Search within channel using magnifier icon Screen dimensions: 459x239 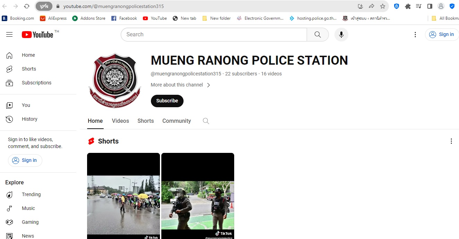(x=206, y=121)
